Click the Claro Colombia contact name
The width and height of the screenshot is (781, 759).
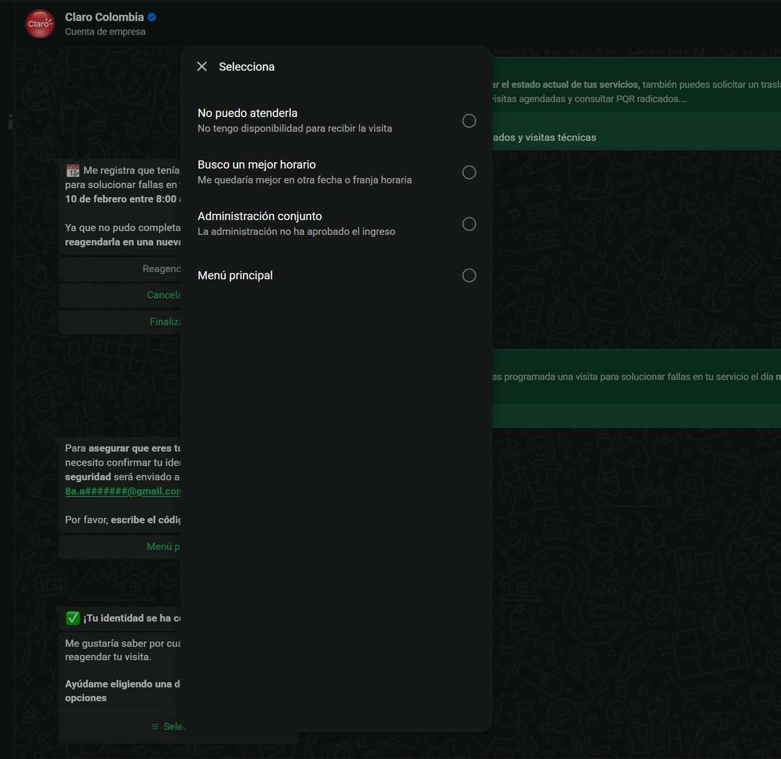[104, 17]
